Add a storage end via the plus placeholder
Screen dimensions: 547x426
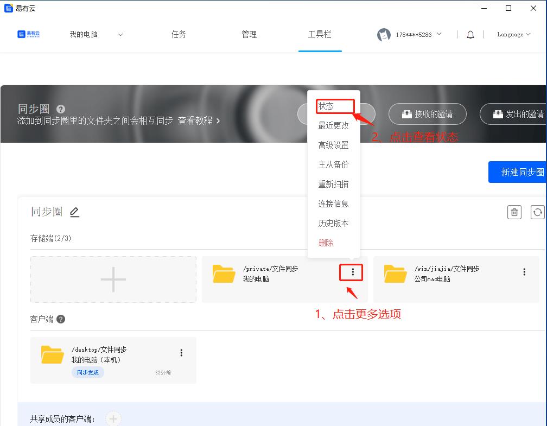point(113,279)
